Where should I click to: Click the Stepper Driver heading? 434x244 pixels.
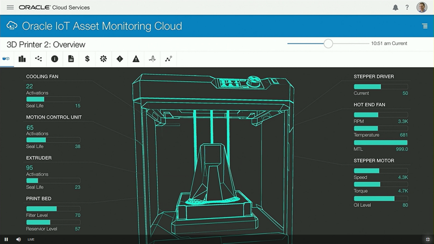click(374, 76)
